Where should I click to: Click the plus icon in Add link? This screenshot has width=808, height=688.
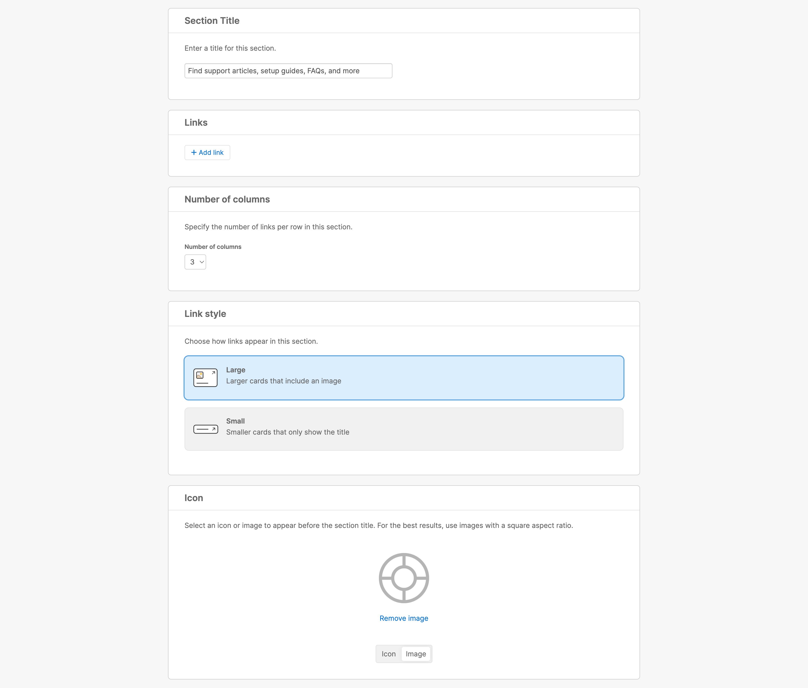tap(194, 152)
